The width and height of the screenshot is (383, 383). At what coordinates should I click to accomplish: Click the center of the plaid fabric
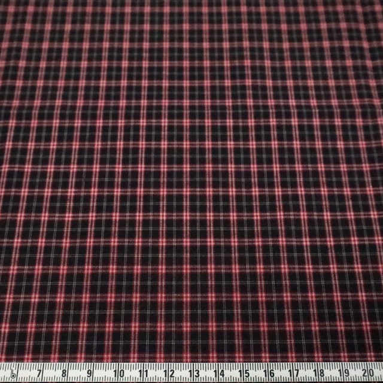191,180
